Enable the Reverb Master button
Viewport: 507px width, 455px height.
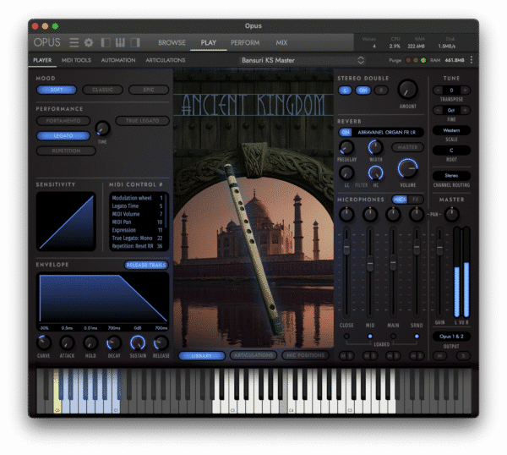407,147
